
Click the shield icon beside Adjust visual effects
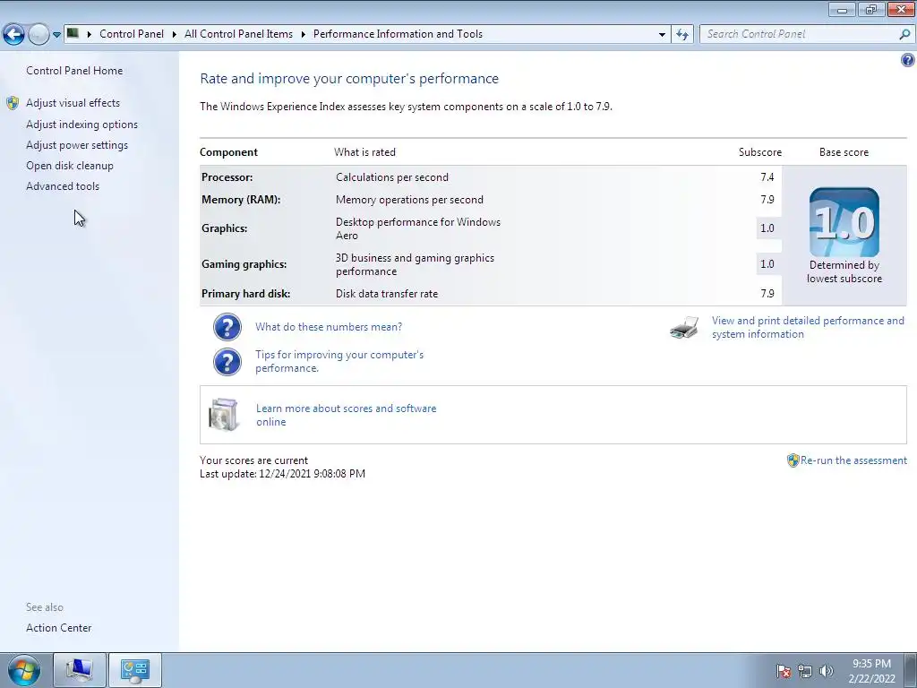point(13,103)
